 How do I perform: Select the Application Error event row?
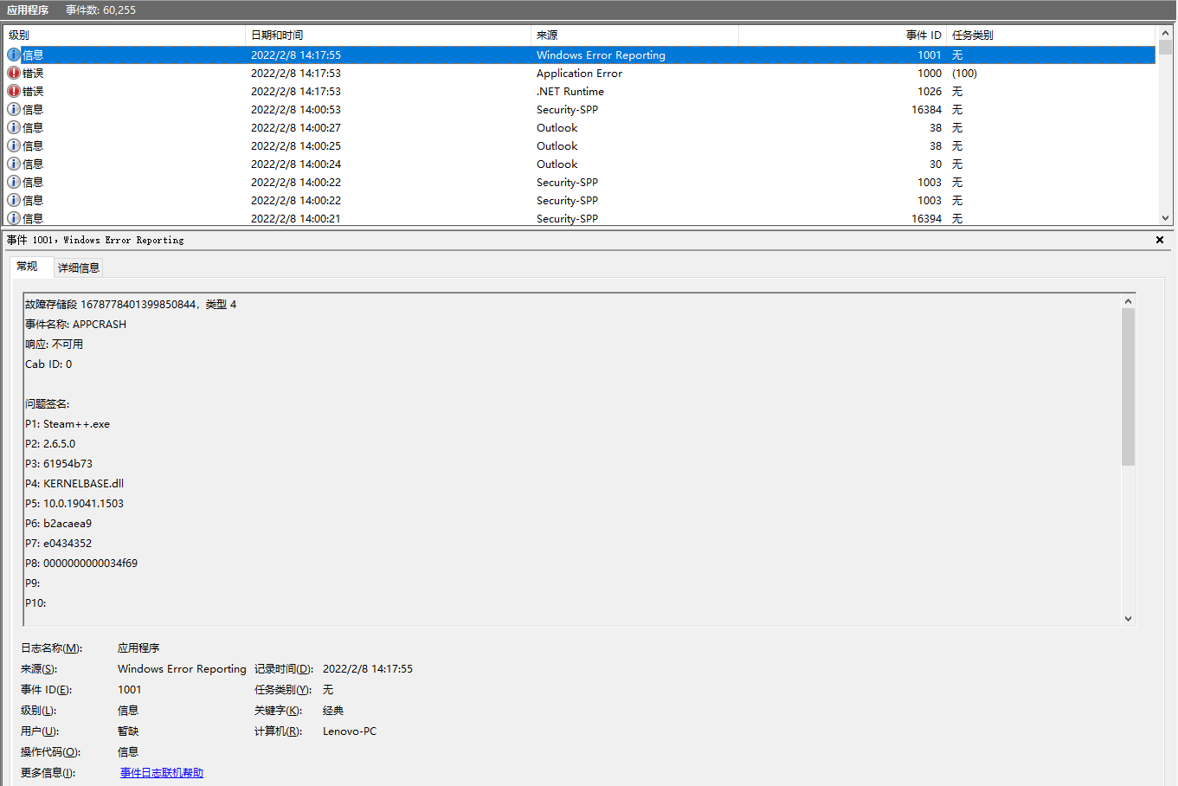point(580,73)
